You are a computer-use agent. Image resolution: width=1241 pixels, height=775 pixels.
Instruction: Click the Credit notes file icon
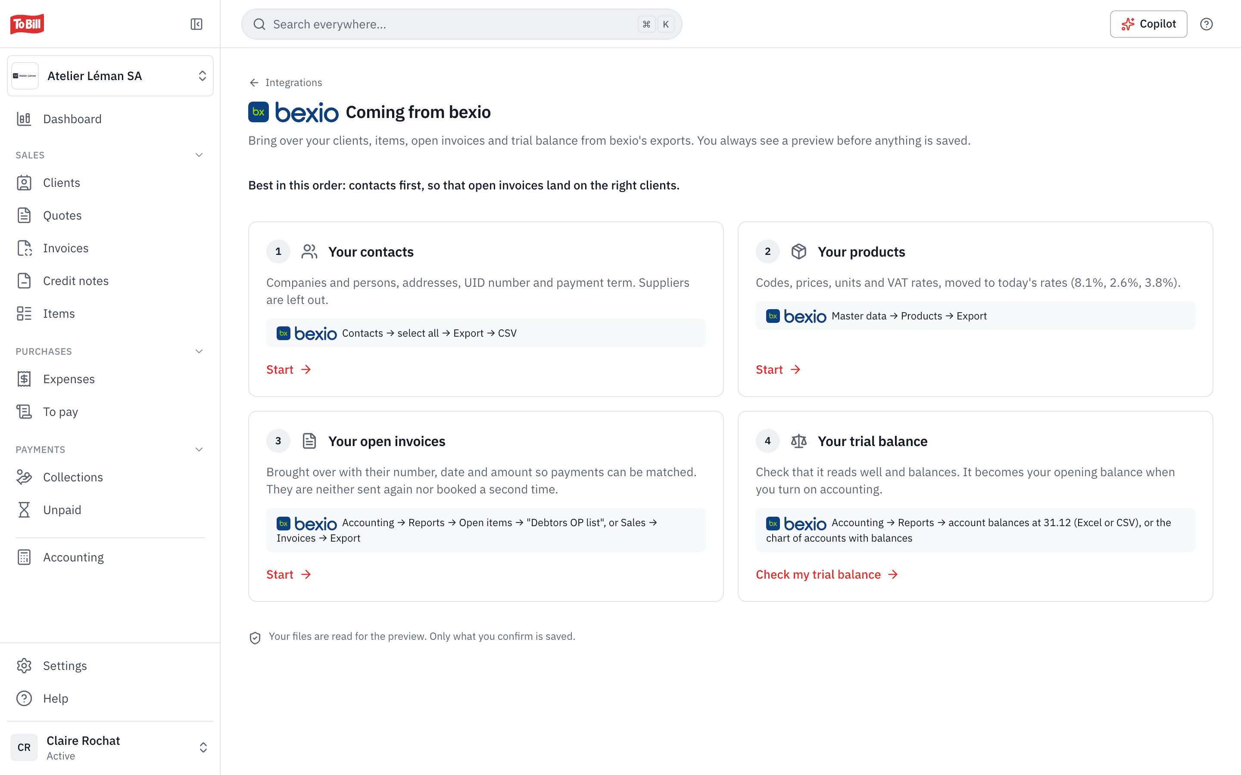coord(24,281)
